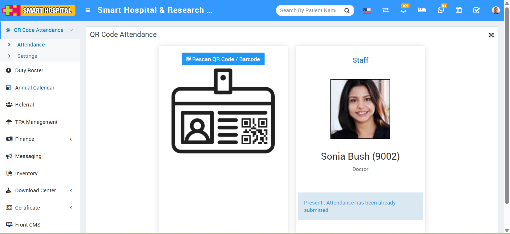Click the Smart Hospital & Research title
The image size is (510, 234).
click(x=155, y=10)
